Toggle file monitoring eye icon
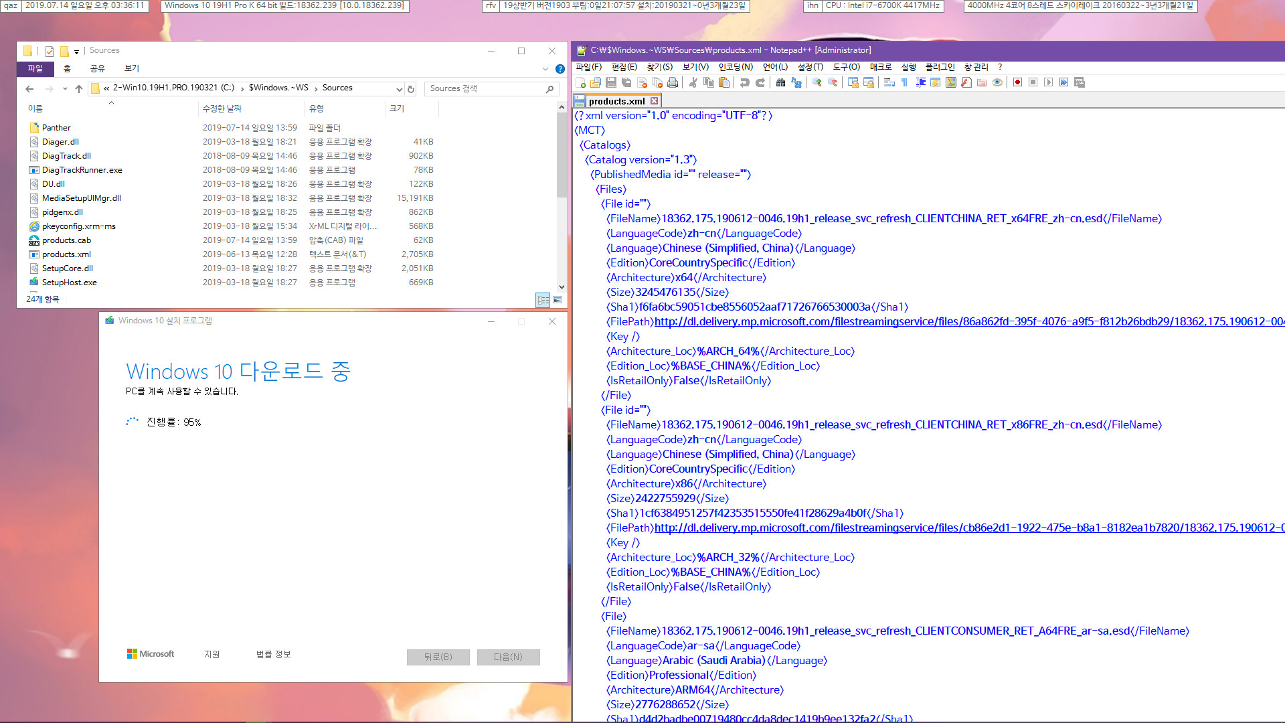1285x723 pixels. click(997, 82)
